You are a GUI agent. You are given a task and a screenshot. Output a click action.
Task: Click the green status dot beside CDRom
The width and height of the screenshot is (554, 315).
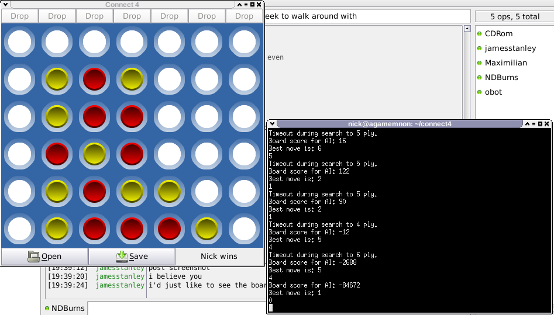pyautogui.click(x=480, y=34)
